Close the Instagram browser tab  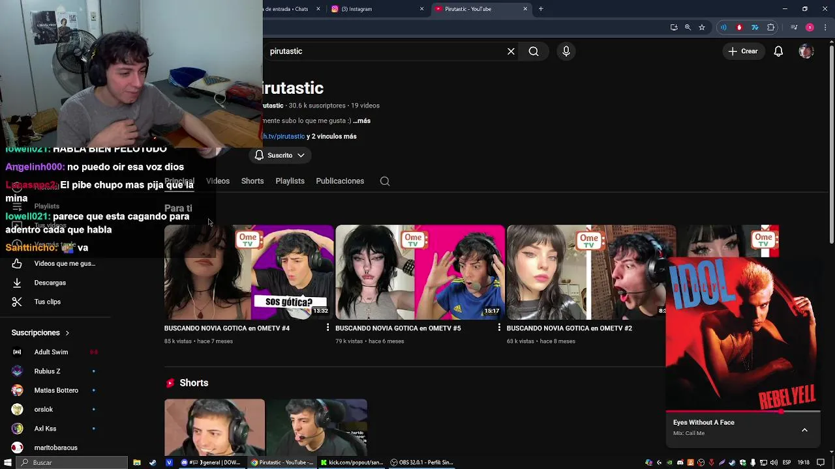pyautogui.click(x=421, y=9)
